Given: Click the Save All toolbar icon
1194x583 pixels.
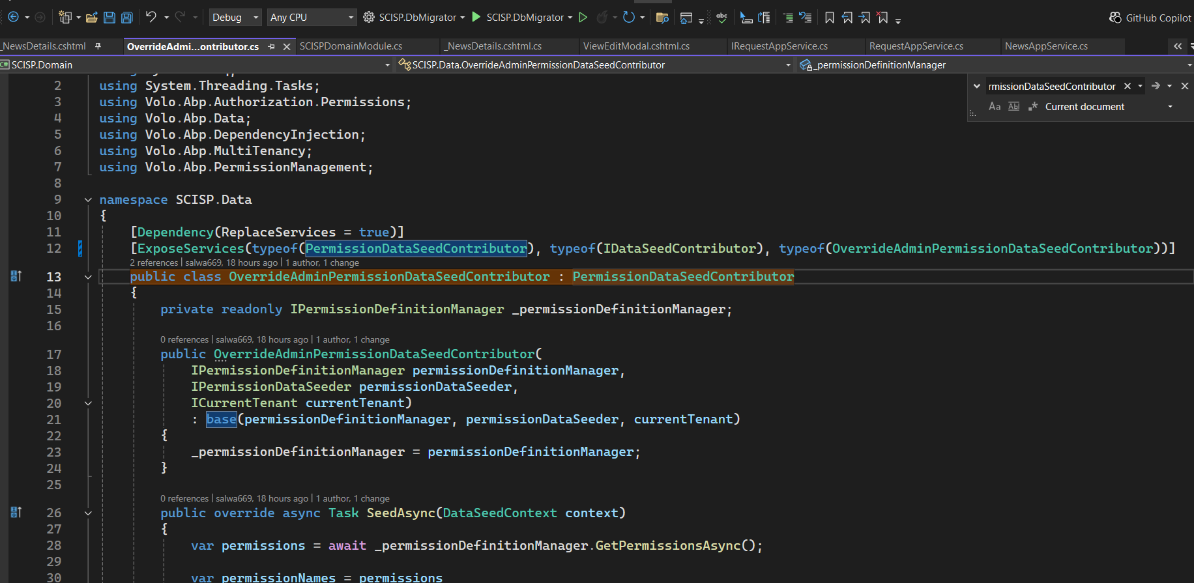Looking at the screenshot, I should (127, 18).
